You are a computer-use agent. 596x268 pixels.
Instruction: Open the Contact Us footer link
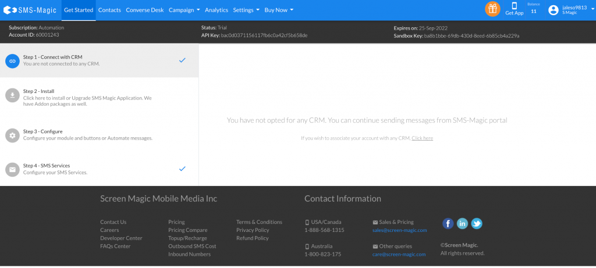[113, 222]
